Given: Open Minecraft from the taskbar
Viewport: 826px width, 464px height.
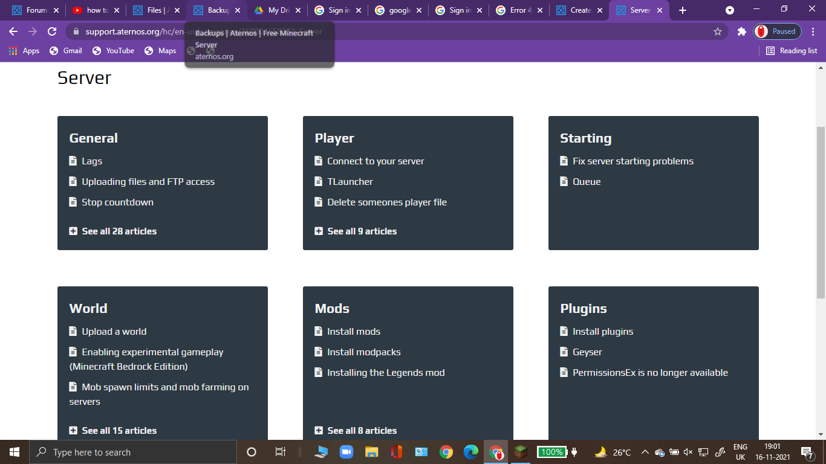Looking at the screenshot, I should coord(521,452).
